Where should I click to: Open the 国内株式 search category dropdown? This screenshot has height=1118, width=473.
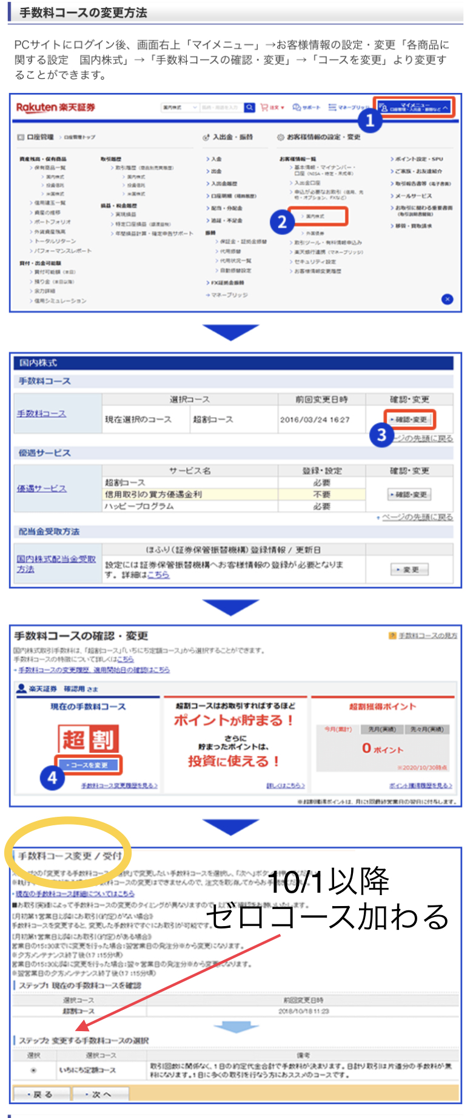click(180, 107)
